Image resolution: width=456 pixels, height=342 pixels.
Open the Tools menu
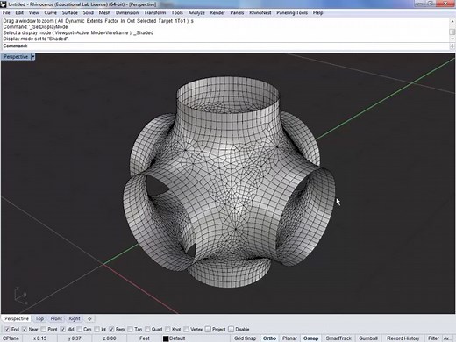177,12
